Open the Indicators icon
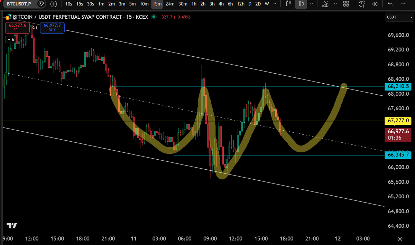Image resolution: width=415 pixels, height=245 pixels. 325,4
